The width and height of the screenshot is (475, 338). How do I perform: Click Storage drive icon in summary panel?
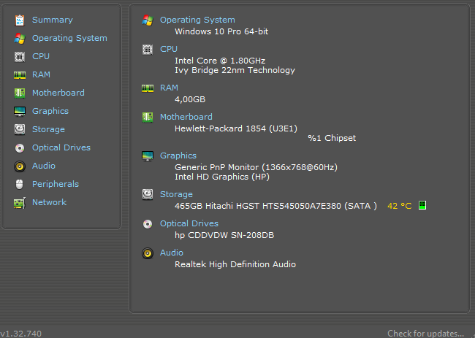point(148,195)
